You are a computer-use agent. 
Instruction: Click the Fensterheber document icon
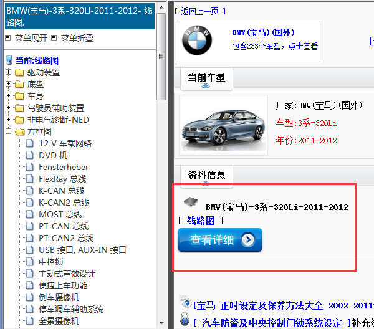click(x=29, y=167)
